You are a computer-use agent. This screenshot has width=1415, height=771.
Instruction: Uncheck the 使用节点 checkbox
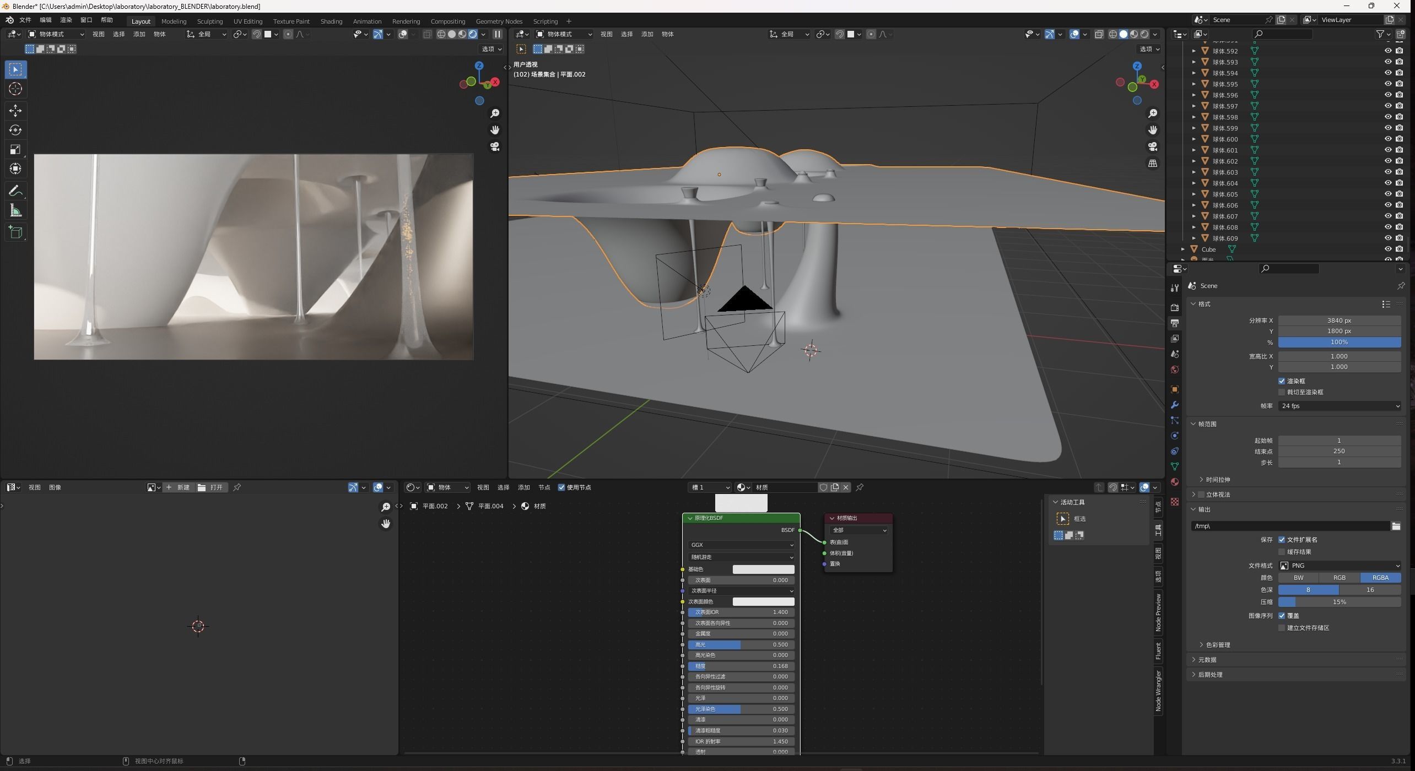pos(561,487)
